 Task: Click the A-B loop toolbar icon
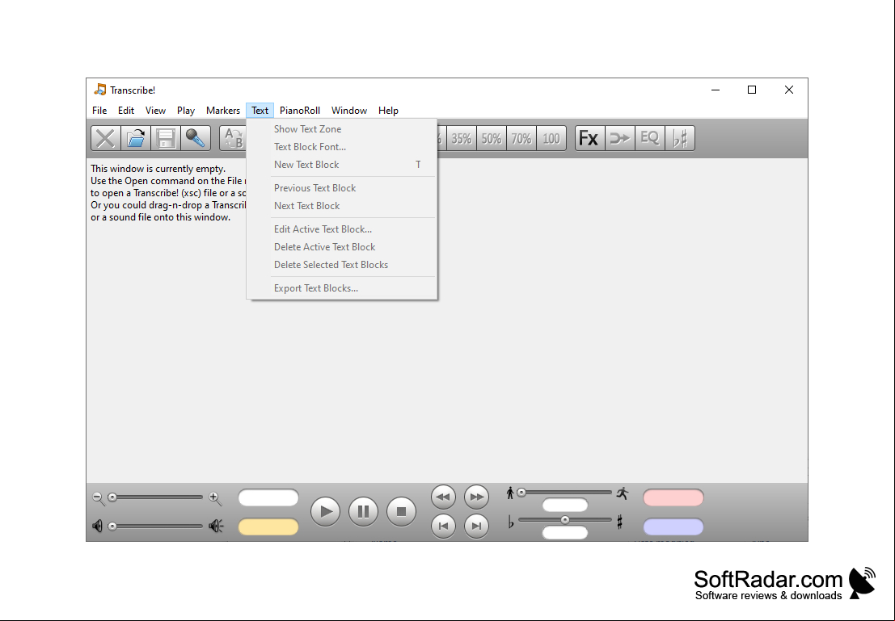234,139
